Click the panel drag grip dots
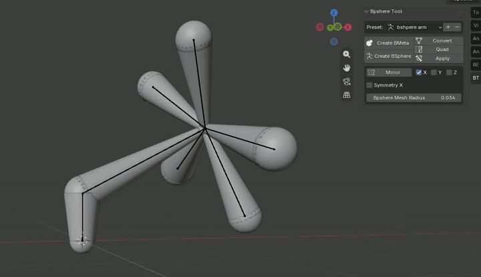The image size is (481, 277). [460, 11]
